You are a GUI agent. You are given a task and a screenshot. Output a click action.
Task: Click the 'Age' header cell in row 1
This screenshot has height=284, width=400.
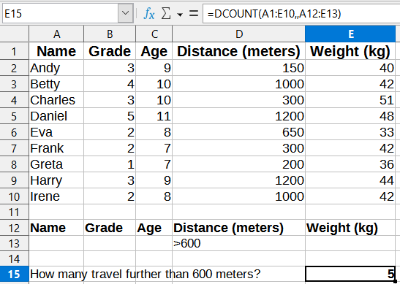coord(154,51)
